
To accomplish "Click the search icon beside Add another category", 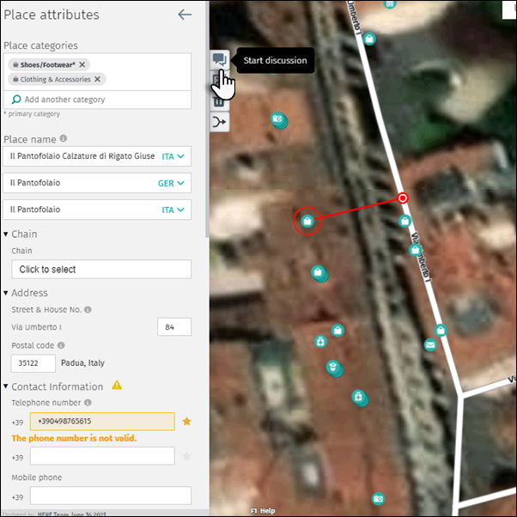I will coord(16,100).
